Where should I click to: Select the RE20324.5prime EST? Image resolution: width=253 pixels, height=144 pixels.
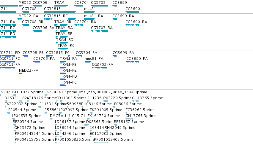click(14, 125)
